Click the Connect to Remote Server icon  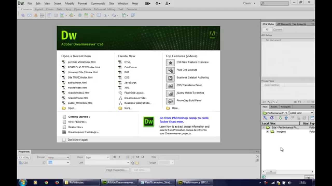265,118
